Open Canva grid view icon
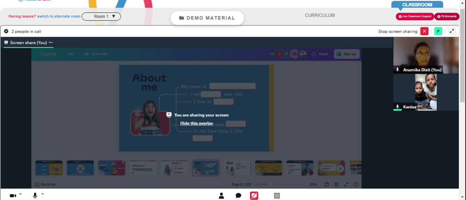 point(336,184)
